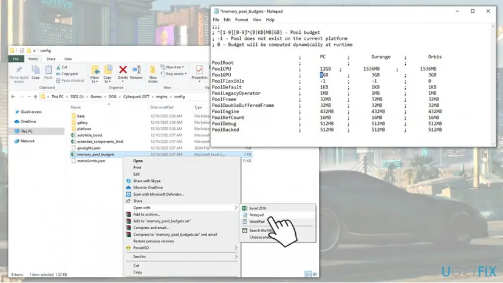Expand the Open with submenu arrow

(x=236, y=208)
